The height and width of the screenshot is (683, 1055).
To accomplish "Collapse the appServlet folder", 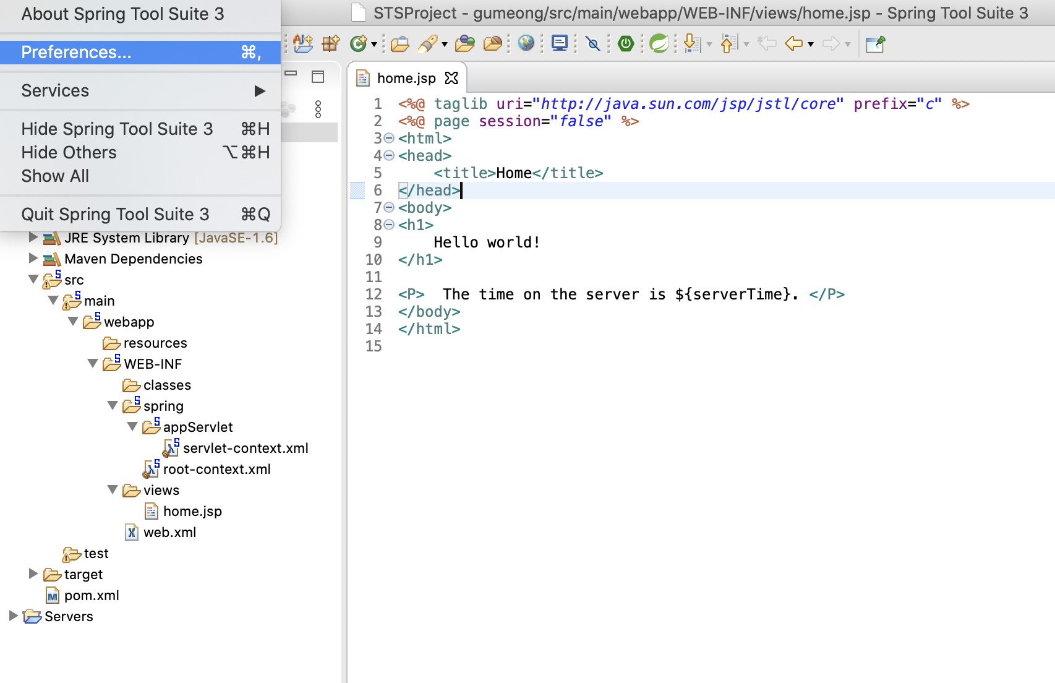I will tap(132, 426).
